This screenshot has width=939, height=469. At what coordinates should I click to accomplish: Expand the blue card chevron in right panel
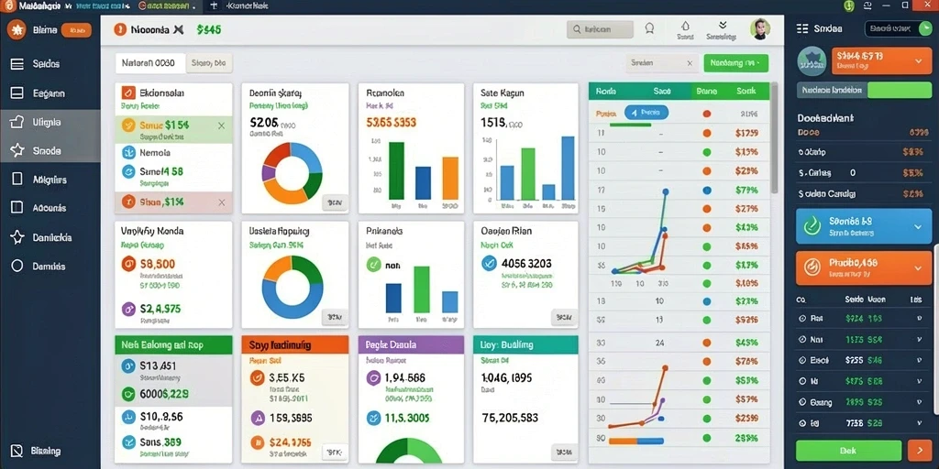tap(918, 227)
